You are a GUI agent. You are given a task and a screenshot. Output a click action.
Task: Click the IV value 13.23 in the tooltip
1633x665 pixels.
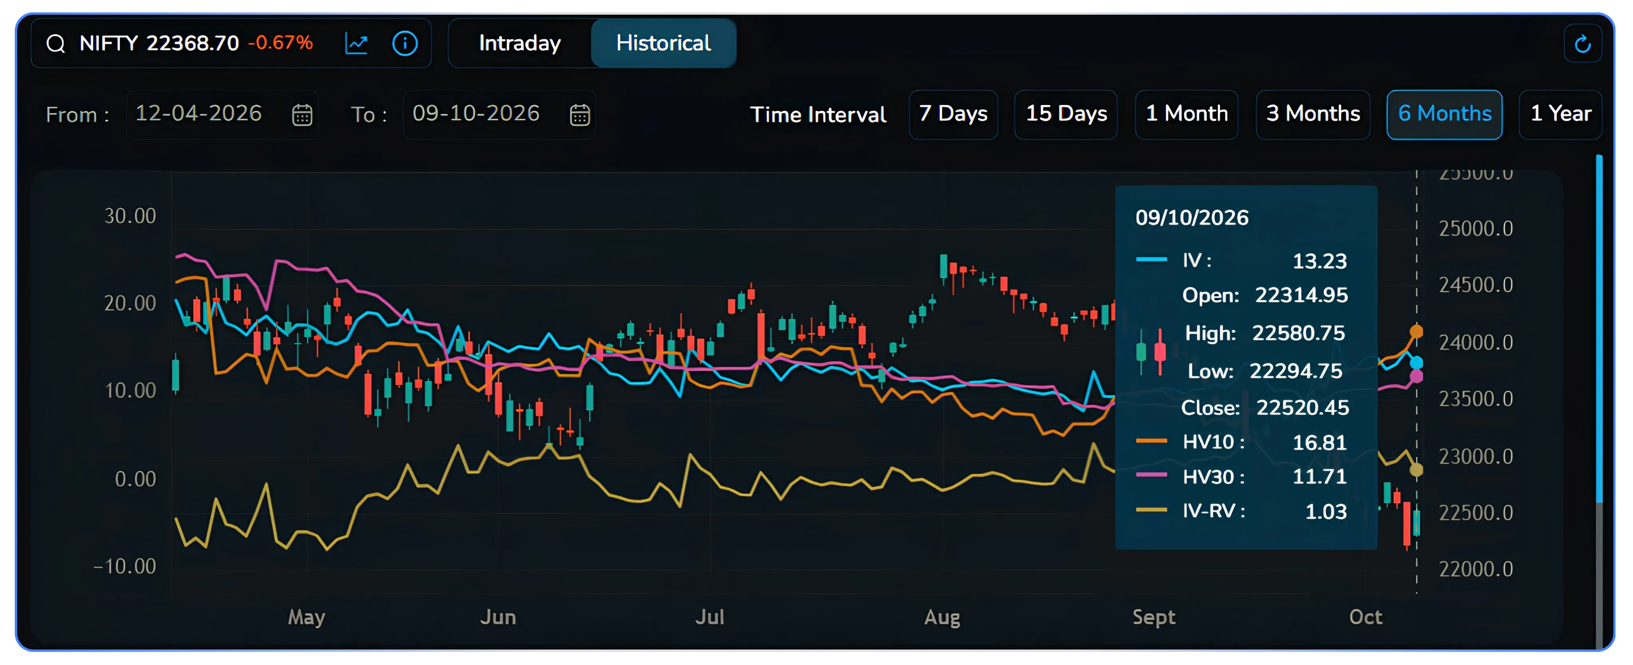point(1319,261)
